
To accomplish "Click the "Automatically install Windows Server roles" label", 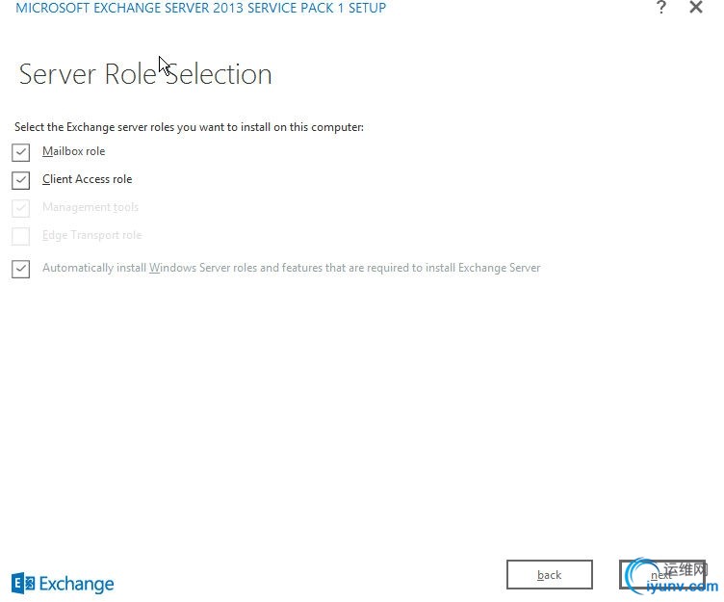I will pos(292,268).
